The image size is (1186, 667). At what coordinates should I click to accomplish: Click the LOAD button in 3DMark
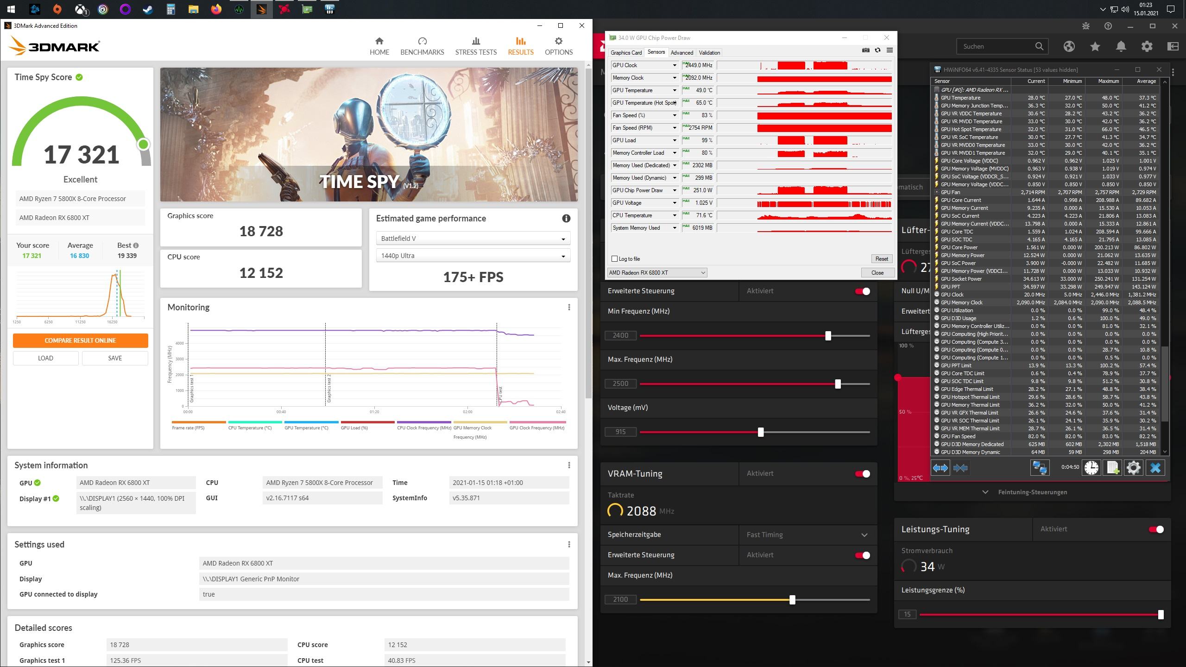click(x=45, y=358)
